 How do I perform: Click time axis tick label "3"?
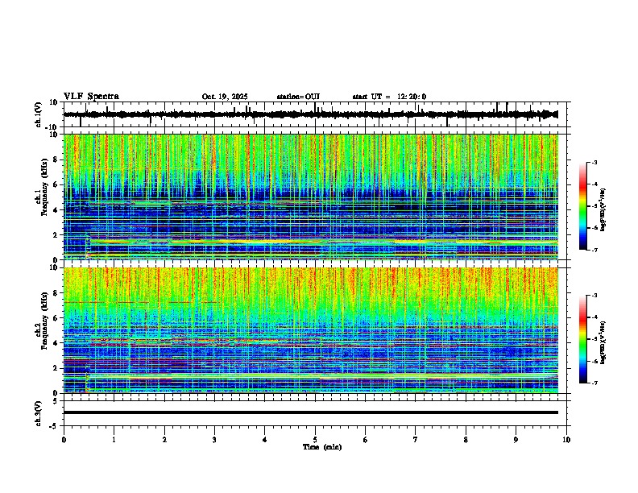[x=214, y=440]
